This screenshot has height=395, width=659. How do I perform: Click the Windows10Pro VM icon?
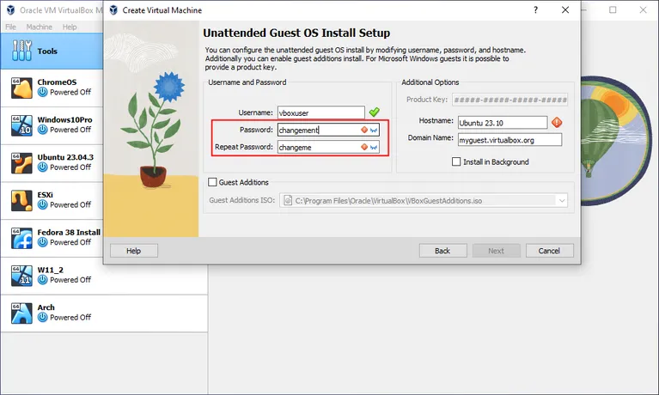point(21,125)
